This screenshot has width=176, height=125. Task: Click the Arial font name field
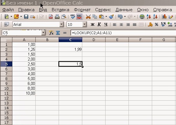coord(36,24)
